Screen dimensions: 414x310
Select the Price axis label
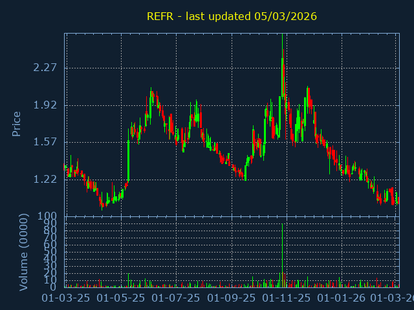pos(17,123)
